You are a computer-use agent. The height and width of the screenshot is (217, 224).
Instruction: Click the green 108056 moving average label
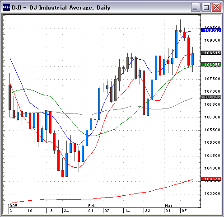[211, 65]
